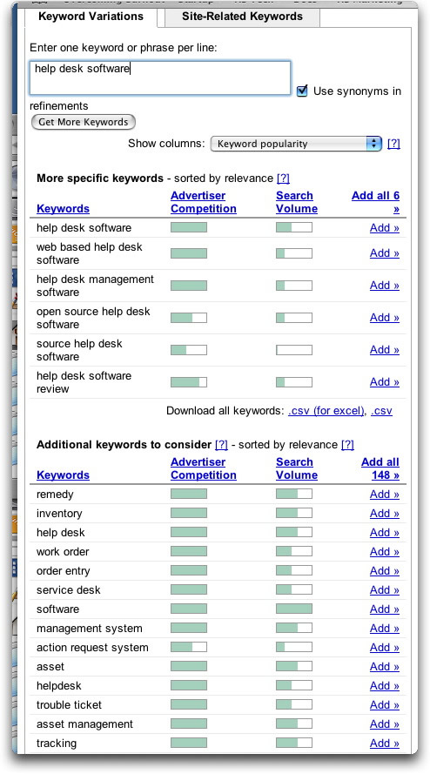Download keywords as .csv (for excel)
430x774 pixels.
click(326, 411)
